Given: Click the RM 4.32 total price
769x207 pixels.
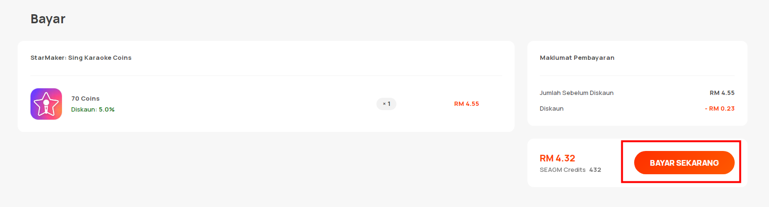Looking at the screenshot, I should click(x=557, y=158).
